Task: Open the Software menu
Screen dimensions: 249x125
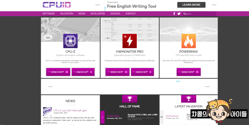Action: click(x=48, y=14)
